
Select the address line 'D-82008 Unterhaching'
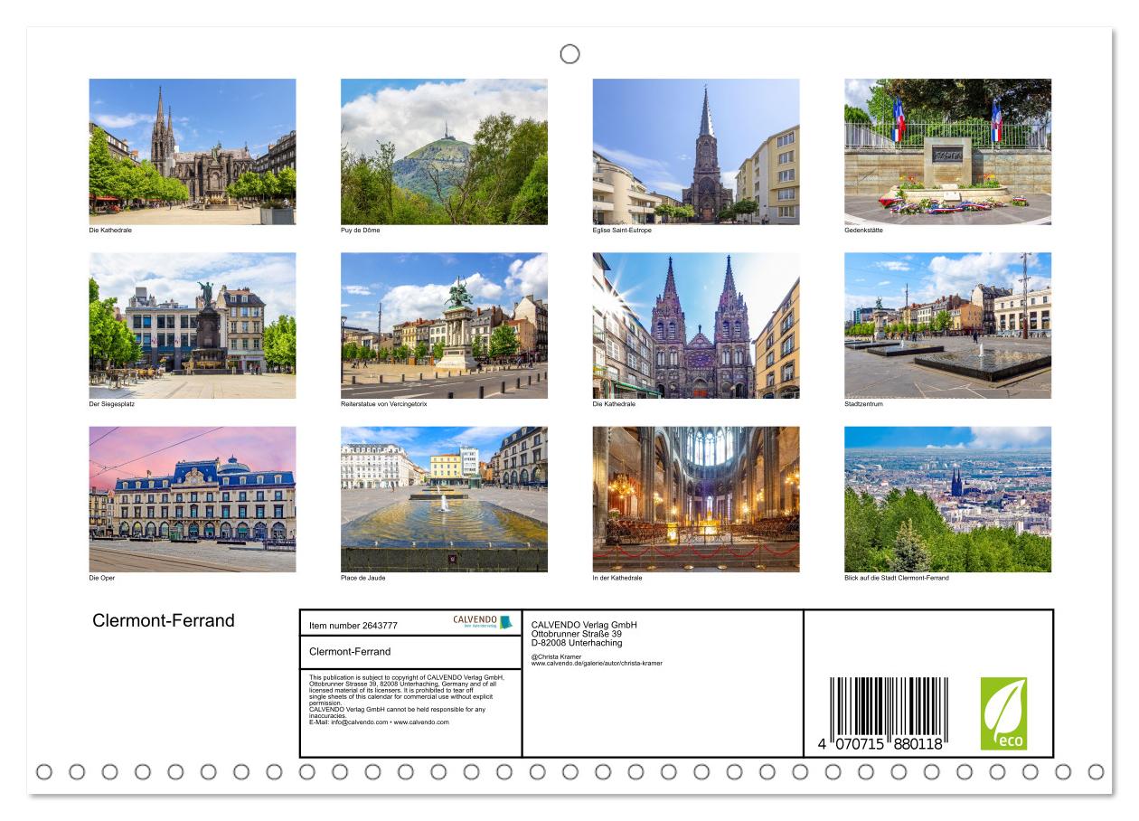pos(577,643)
